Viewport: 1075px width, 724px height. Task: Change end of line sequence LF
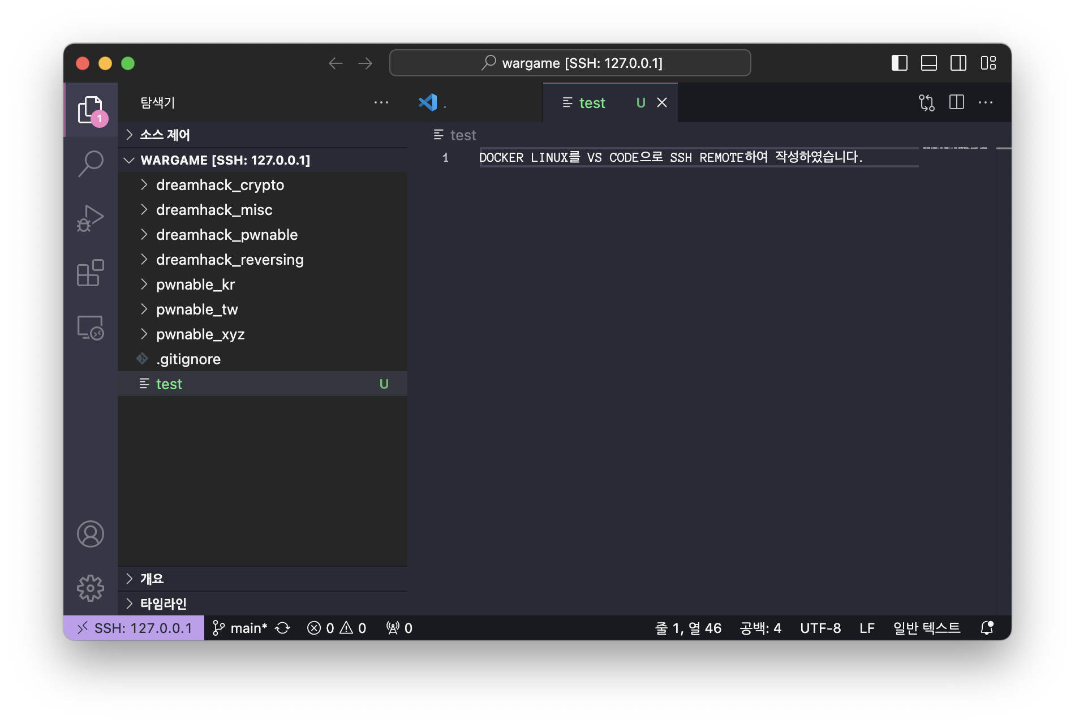[x=867, y=628]
